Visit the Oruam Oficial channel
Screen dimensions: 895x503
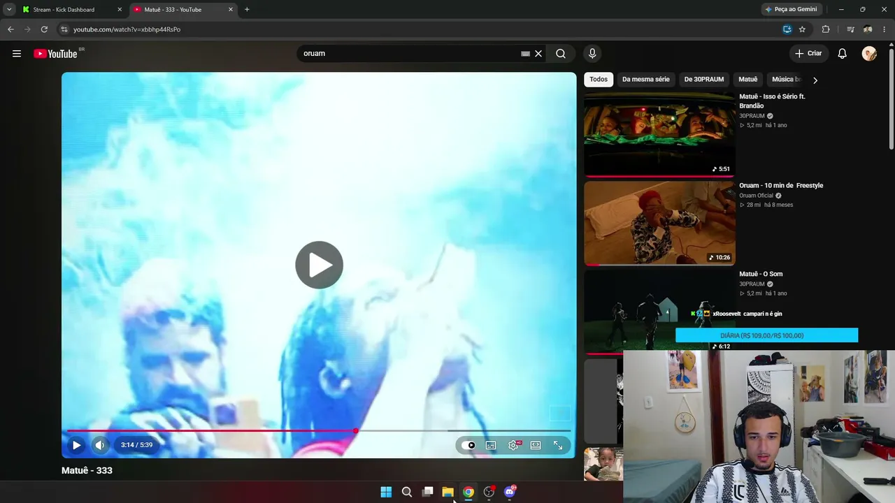[x=756, y=196]
